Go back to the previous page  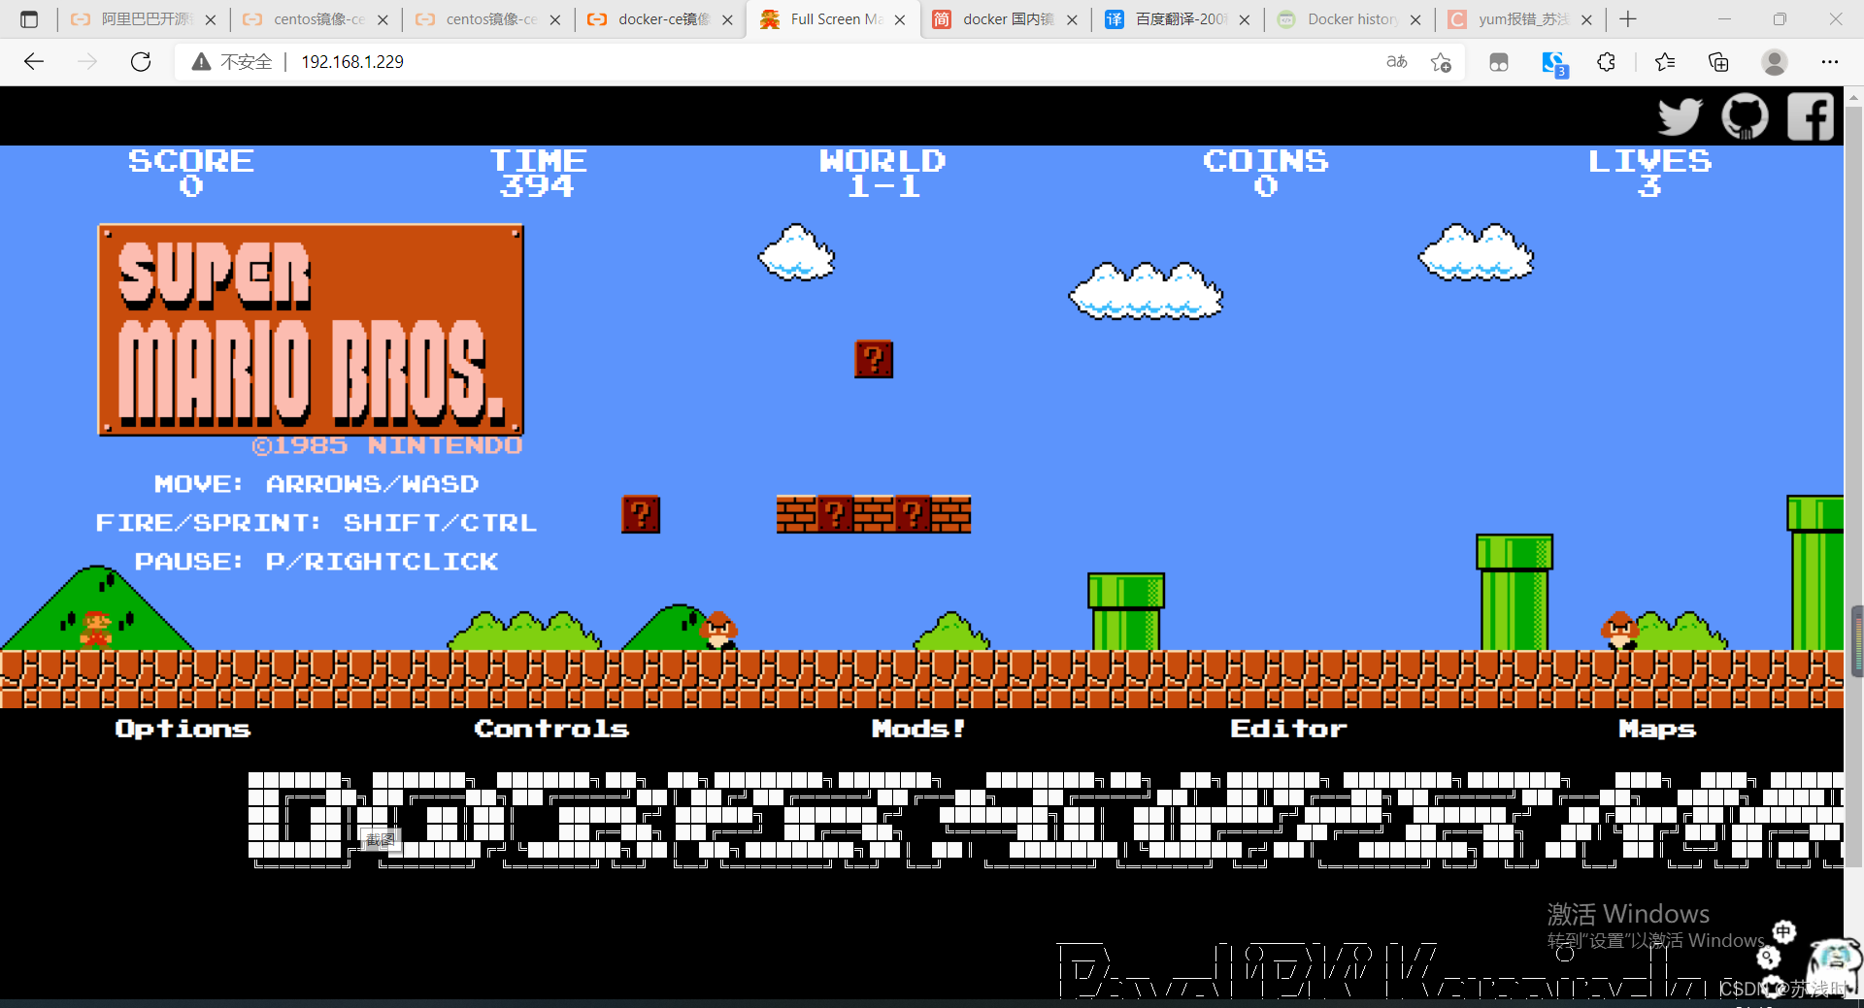click(x=34, y=62)
